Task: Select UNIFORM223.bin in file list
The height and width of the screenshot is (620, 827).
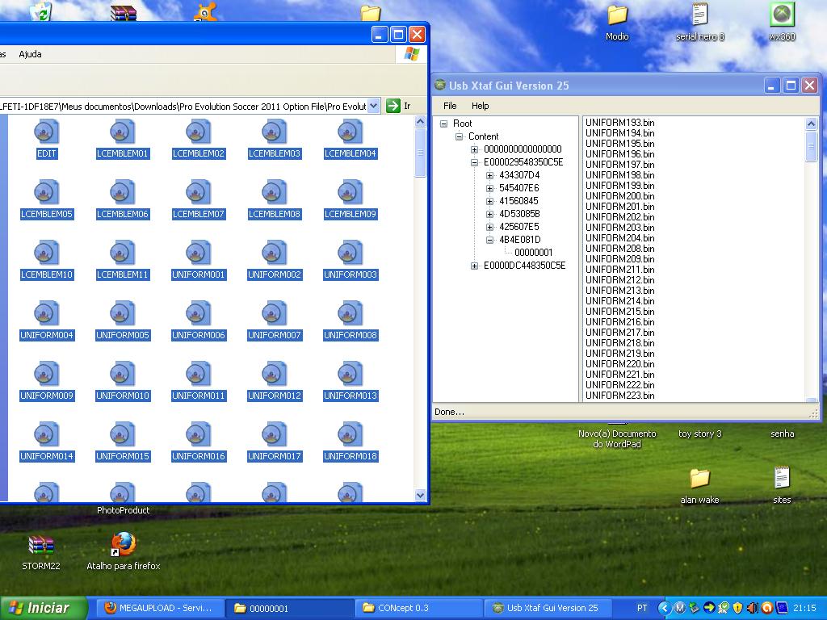Action: pos(619,396)
